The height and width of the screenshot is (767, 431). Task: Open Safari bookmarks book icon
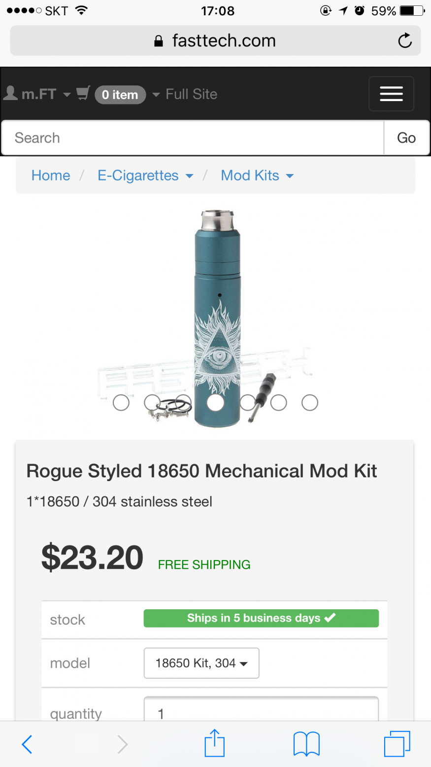point(306,744)
